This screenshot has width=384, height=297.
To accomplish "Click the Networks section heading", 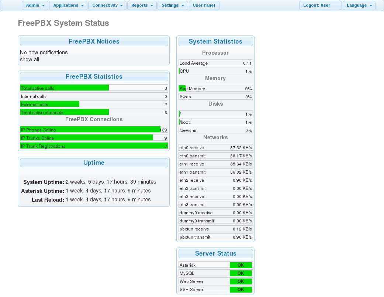I will click(215, 137).
